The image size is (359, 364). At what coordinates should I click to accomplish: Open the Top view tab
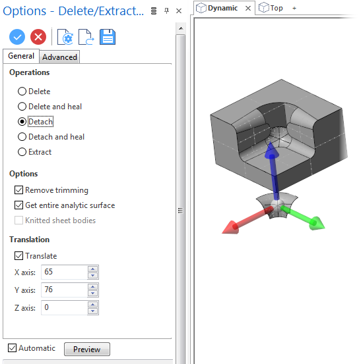point(271,8)
